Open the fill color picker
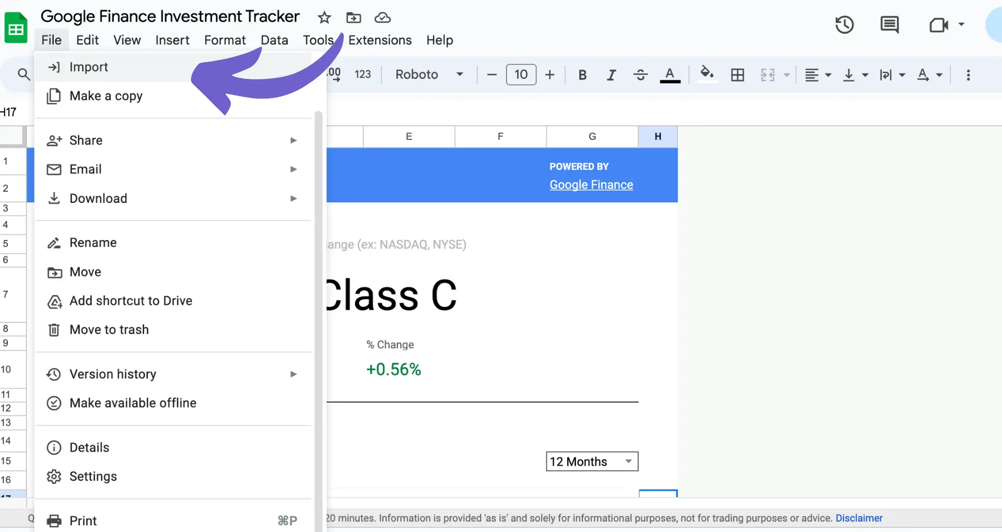This screenshot has height=532, width=1002. pos(707,74)
